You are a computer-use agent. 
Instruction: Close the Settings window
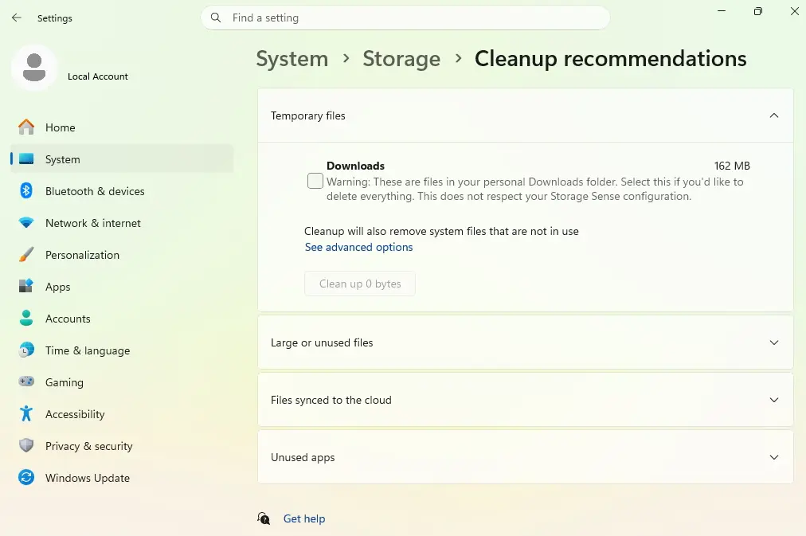[x=794, y=11]
